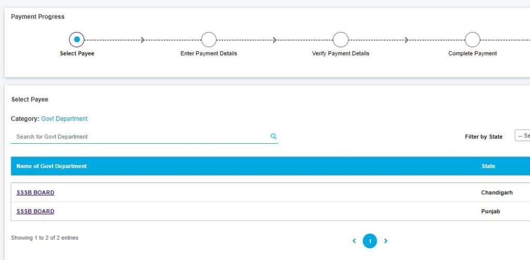Select page 1 in the pagination

[370, 241]
